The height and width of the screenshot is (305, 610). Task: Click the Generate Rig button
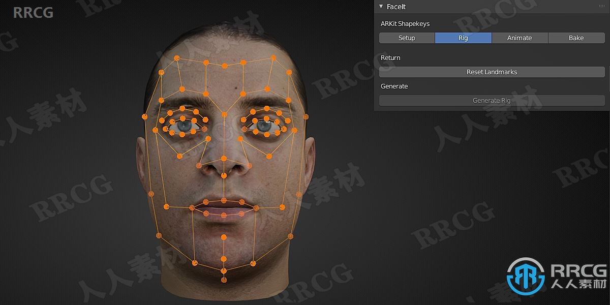(492, 101)
